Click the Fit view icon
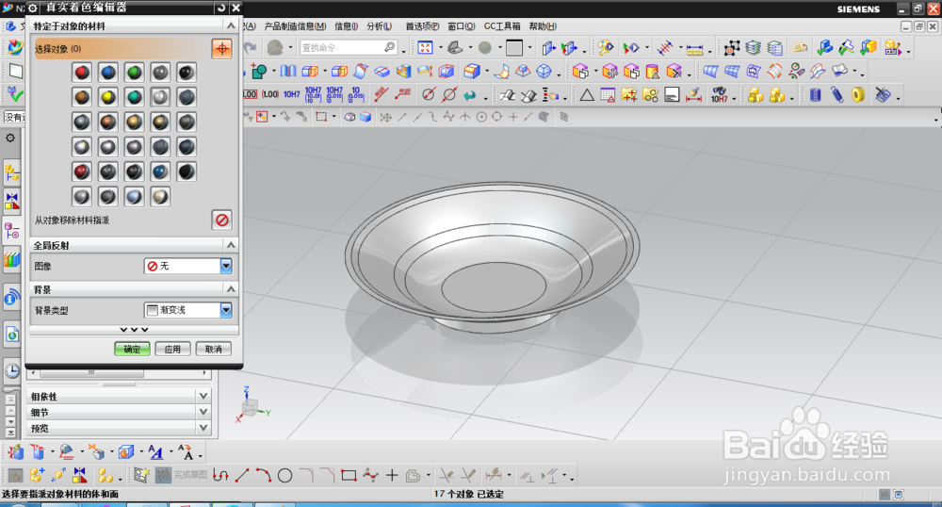The width and height of the screenshot is (942, 507). coord(426,47)
